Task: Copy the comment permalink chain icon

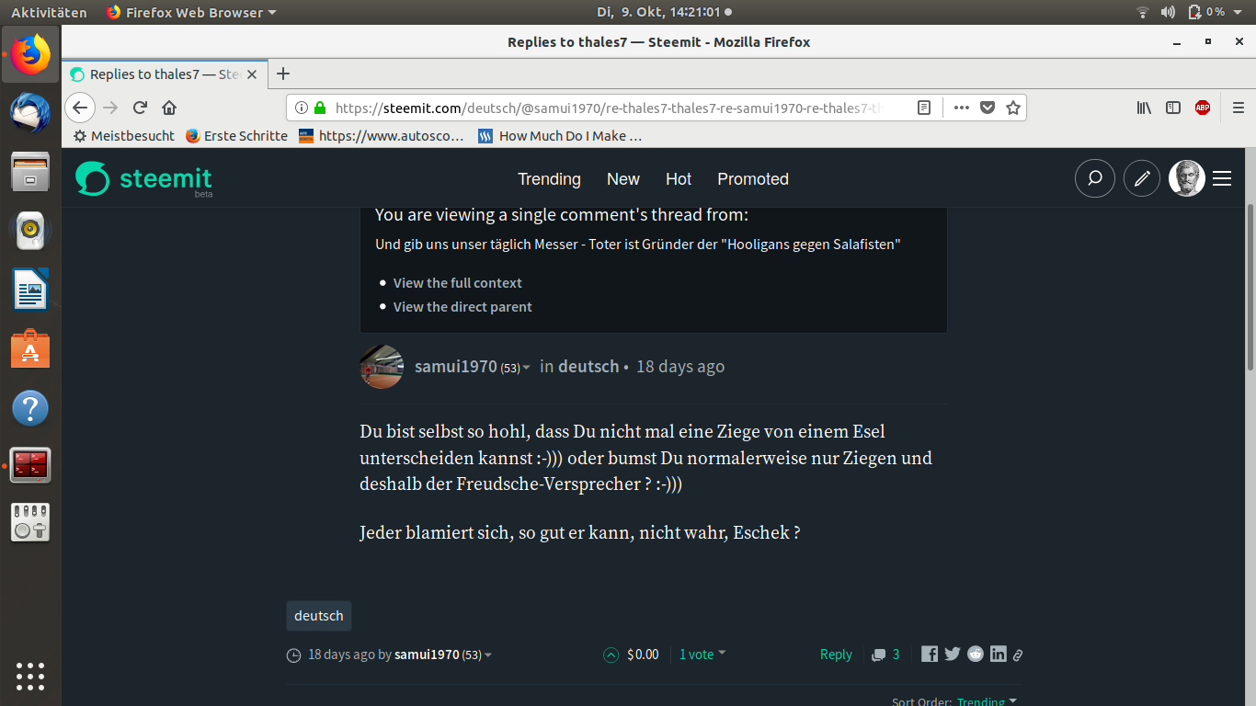Action: point(1018,655)
